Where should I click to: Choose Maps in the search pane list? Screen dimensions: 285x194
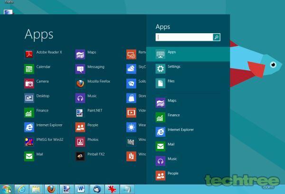[x=188, y=102]
